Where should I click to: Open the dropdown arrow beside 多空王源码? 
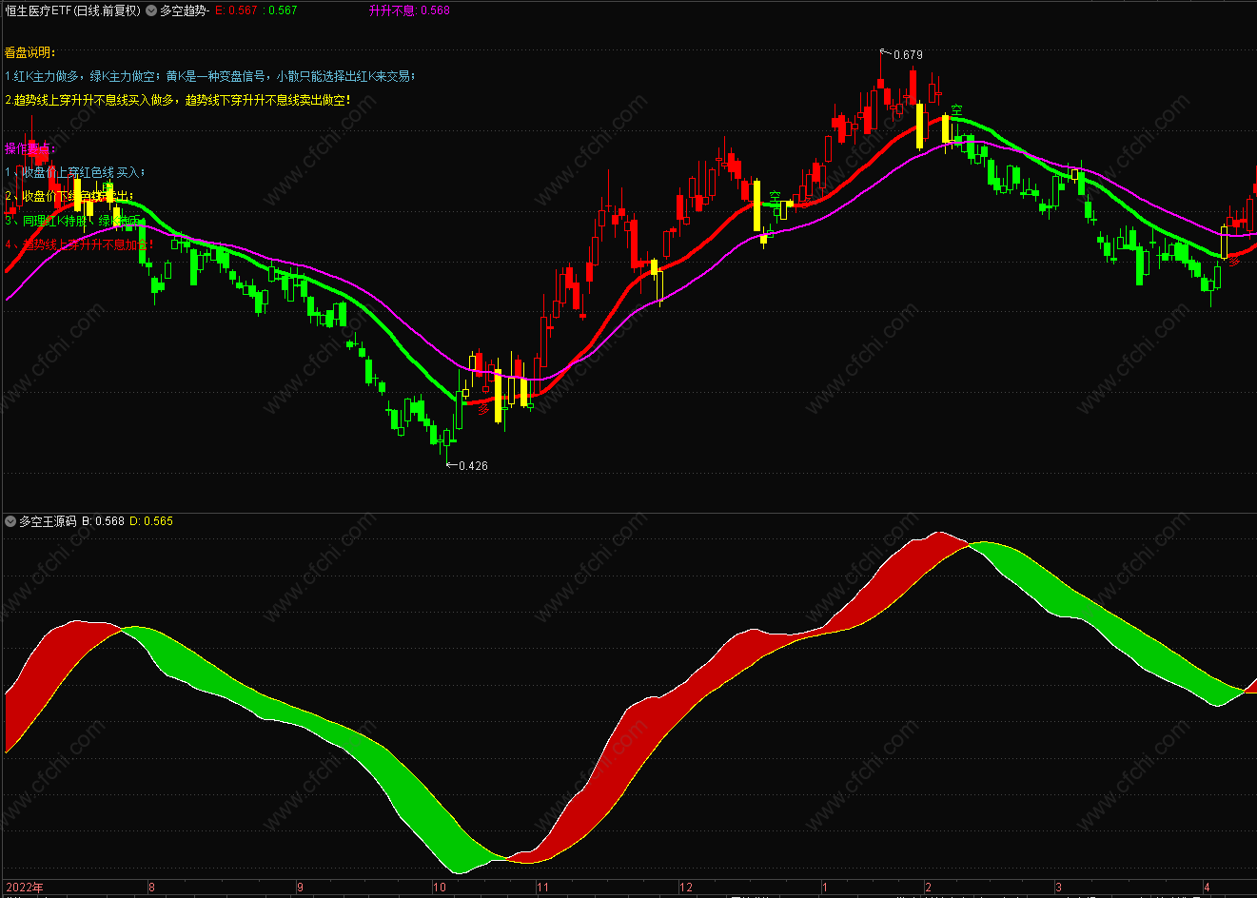point(10,521)
